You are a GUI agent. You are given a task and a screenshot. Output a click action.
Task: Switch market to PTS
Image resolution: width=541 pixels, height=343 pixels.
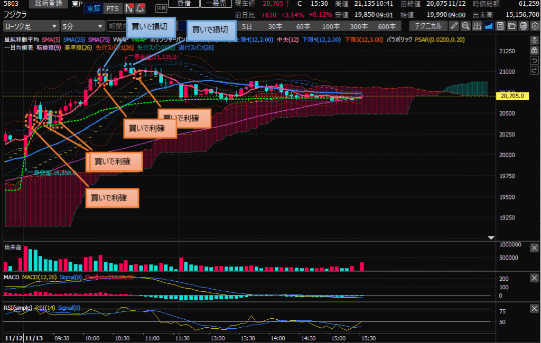(x=112, y=8)
